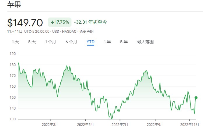Click the 17.75% change badge

coord(60,22)
